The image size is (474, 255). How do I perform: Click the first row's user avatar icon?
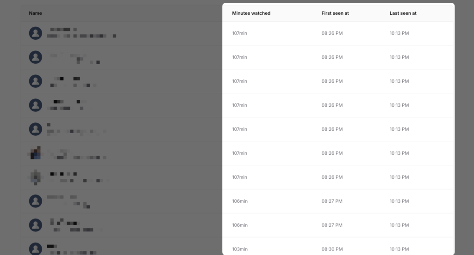[x=35, y=33]
